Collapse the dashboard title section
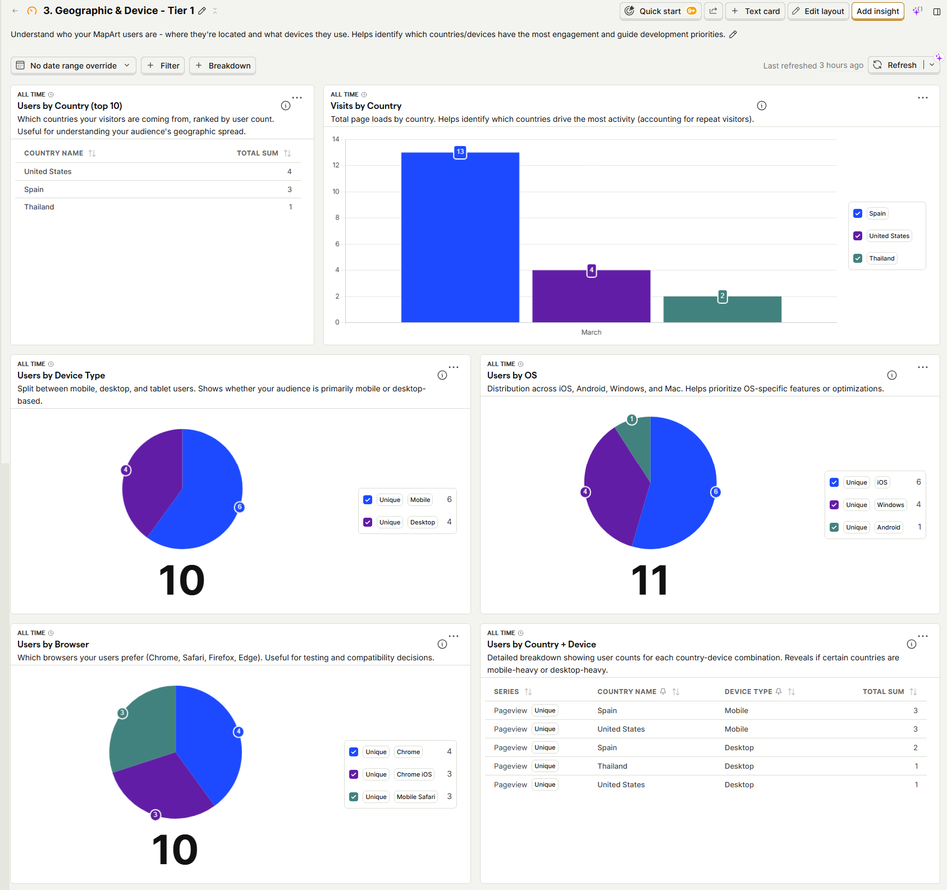Screen dimensions: 947x890 point(215,11)
